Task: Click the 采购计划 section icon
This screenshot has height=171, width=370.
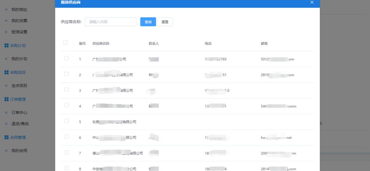Action: pyautogui.click(x=6, y=45)
